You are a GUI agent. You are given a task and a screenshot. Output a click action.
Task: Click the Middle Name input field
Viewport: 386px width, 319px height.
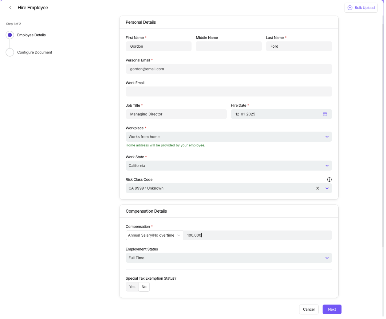click(229, 46)
